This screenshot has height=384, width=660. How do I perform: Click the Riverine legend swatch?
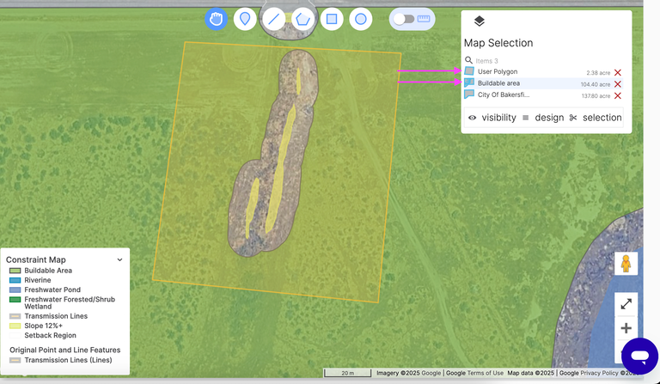pos(15,280)
